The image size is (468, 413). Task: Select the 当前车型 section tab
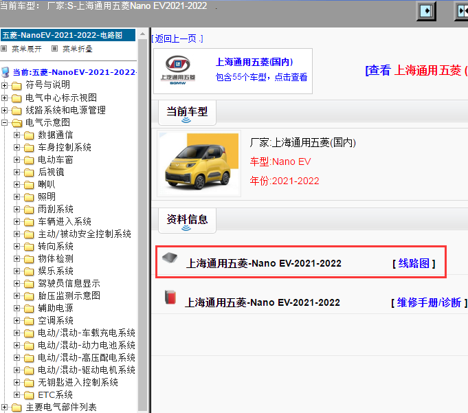click(187, 113)
